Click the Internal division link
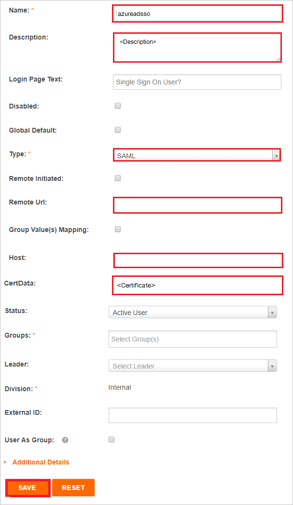Screen dimensions: 293x505 (120, 387)
